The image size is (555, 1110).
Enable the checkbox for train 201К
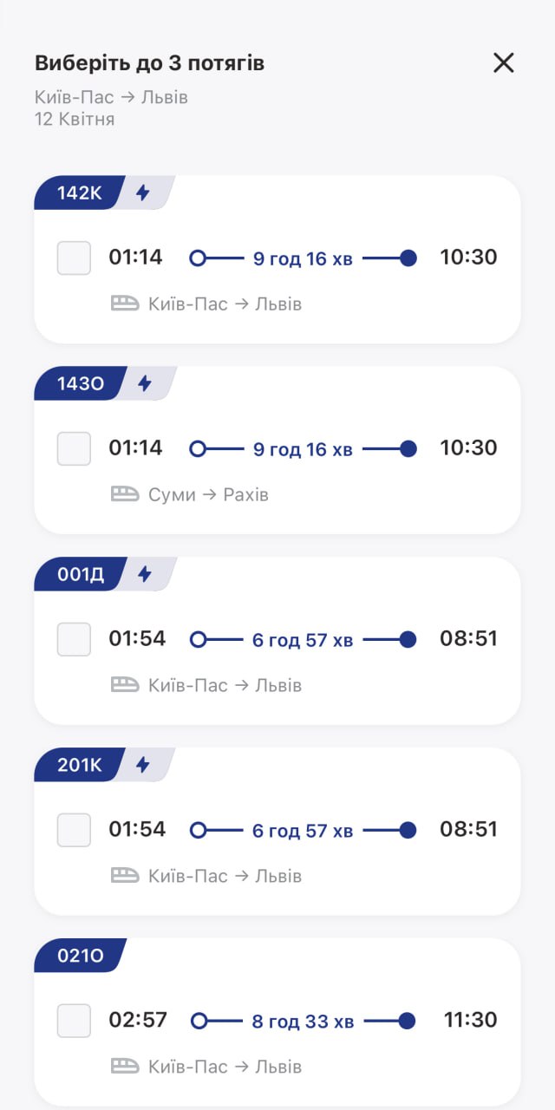(x=74, y=830)
